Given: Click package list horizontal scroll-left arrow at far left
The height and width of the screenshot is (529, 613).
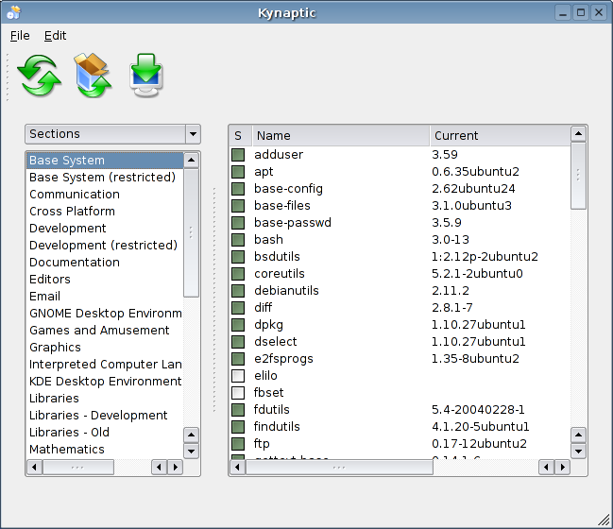Looking at the screenshot, I should [237, 468].
